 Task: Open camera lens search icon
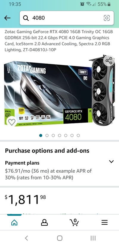point(107,18)
